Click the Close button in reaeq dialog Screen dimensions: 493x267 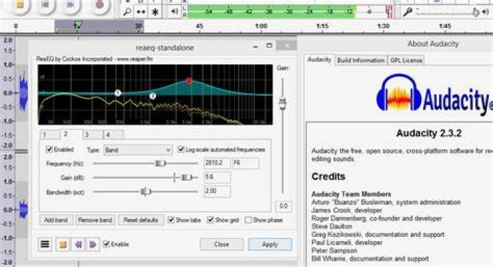tap(221, 244)
